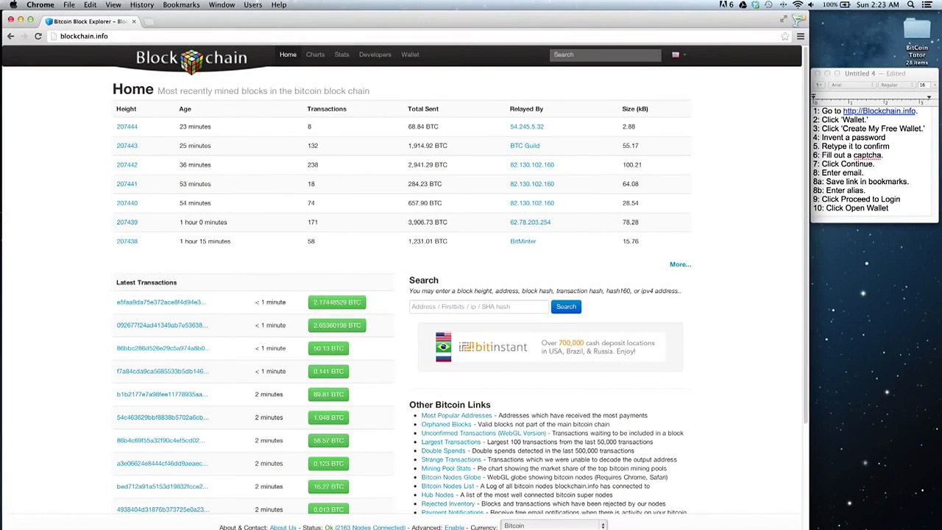
Task: Open Spotlight search in the menu bar
Action: coord(910,5)
